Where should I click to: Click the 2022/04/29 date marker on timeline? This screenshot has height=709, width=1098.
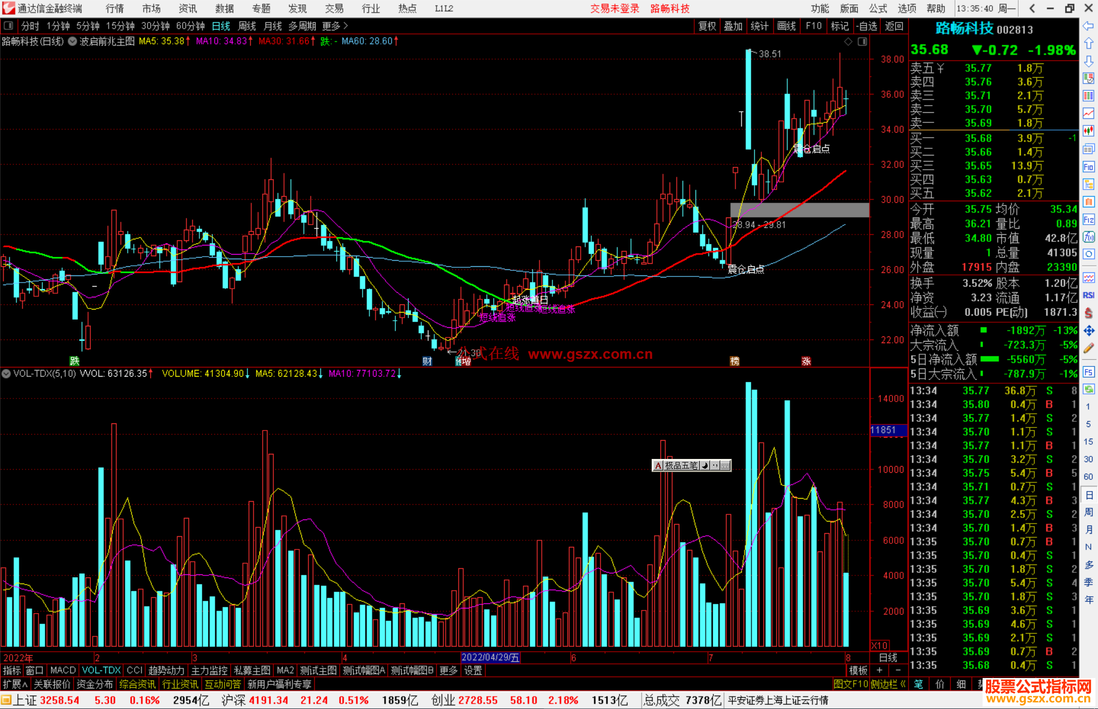pyautogui.click(x=490, y=657)
